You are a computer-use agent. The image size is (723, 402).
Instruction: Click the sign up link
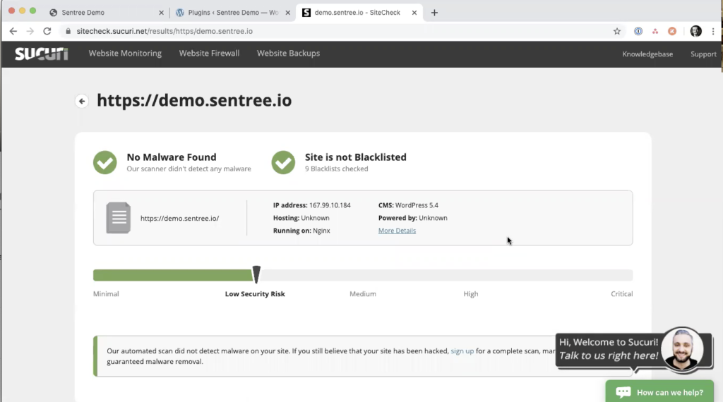[x=462, y=351]
